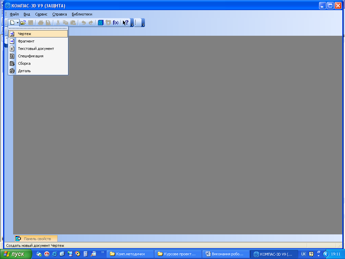
Task: Expand the second toolbar options arrow
Action: tap(143, 23)
